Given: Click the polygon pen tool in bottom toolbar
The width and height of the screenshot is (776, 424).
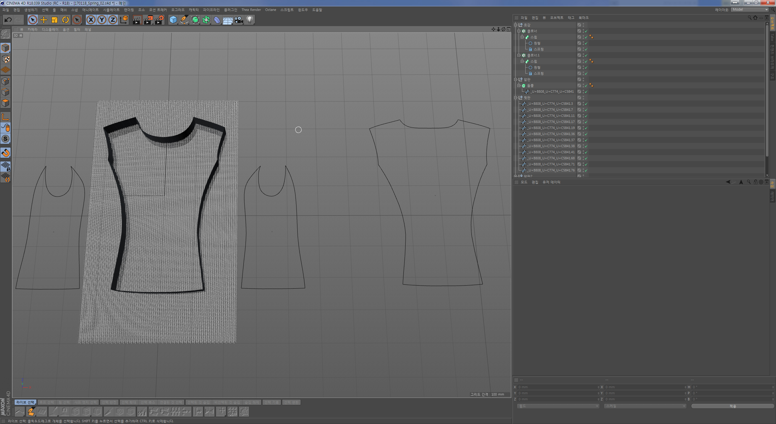Looking at the screenshot, I should 31,412.
